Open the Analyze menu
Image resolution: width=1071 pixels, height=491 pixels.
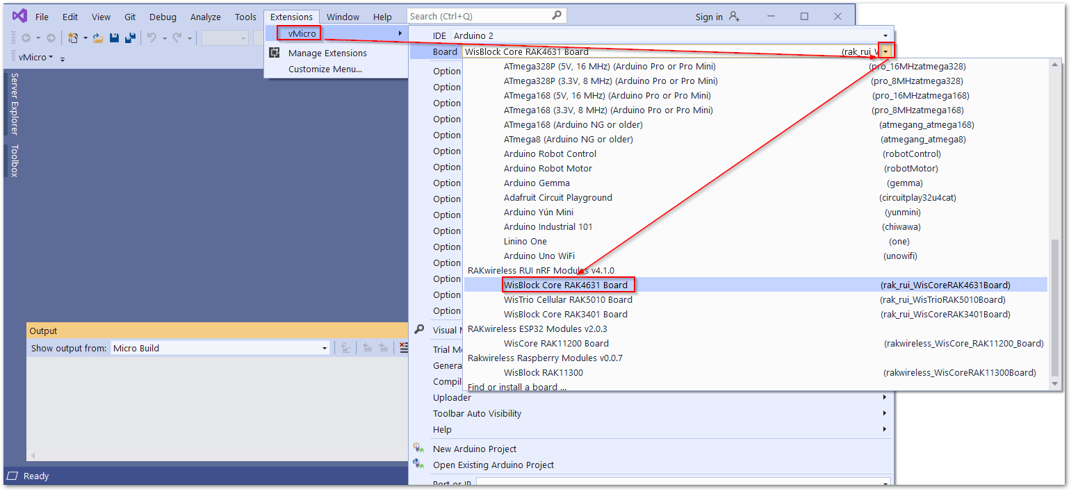tap(205, 17)
